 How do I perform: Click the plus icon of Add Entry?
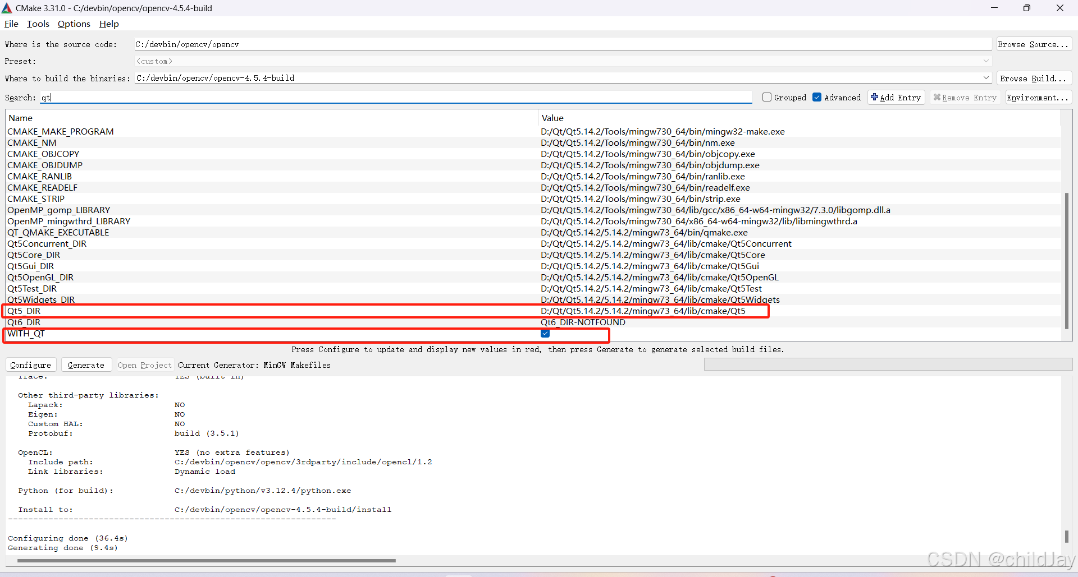874,97
